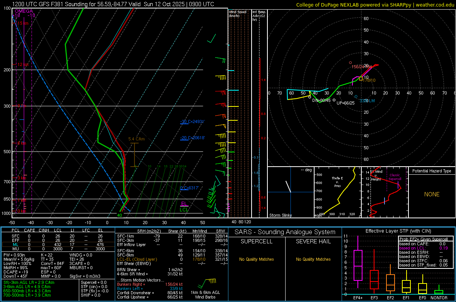Click the red Bunkers Right marker on hodograph
Viewport: 456px width, 302px height.
point(351,63)
